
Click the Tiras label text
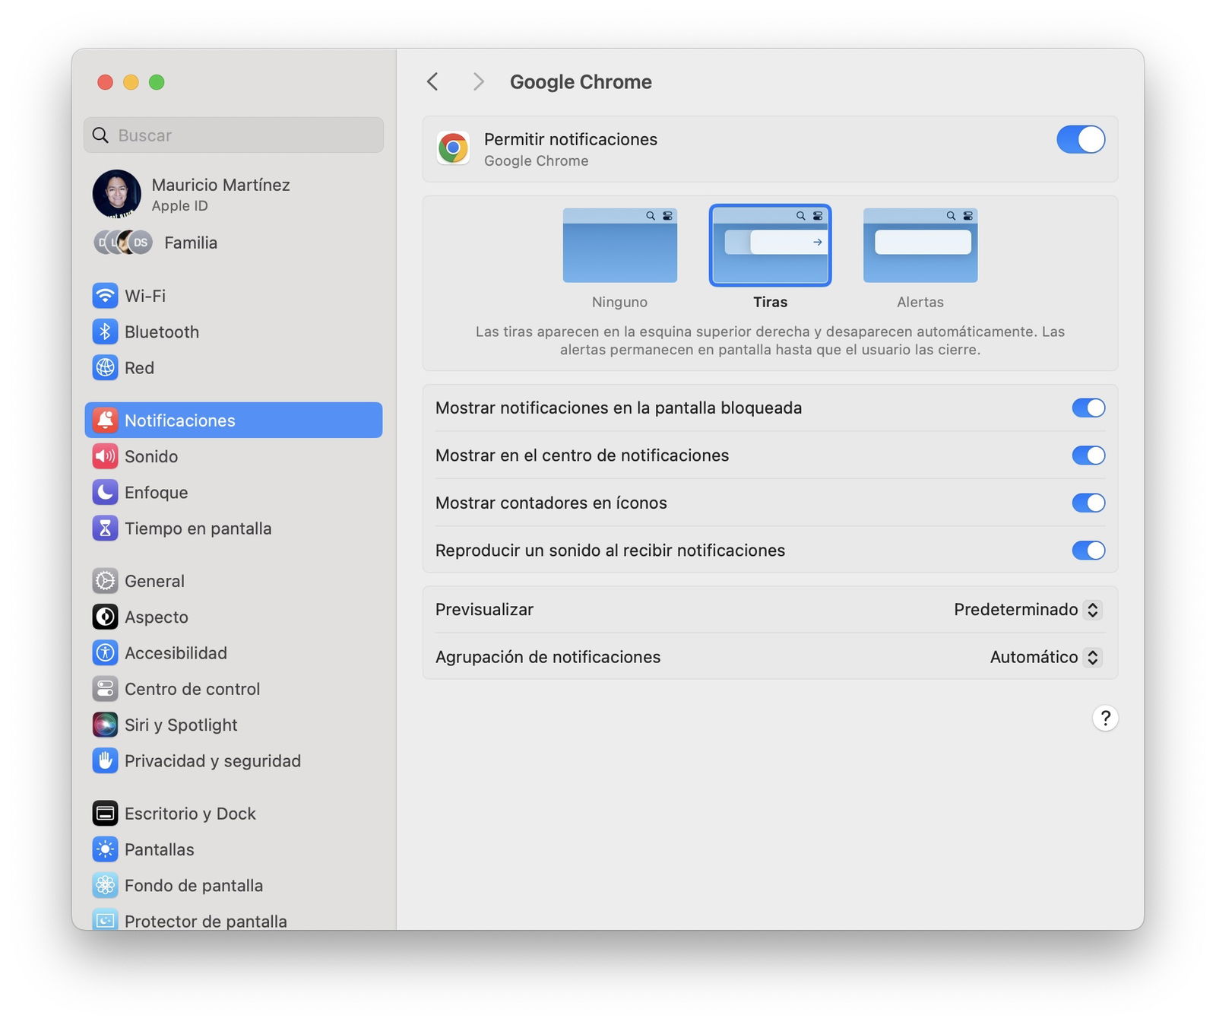(x=770, y=302)
